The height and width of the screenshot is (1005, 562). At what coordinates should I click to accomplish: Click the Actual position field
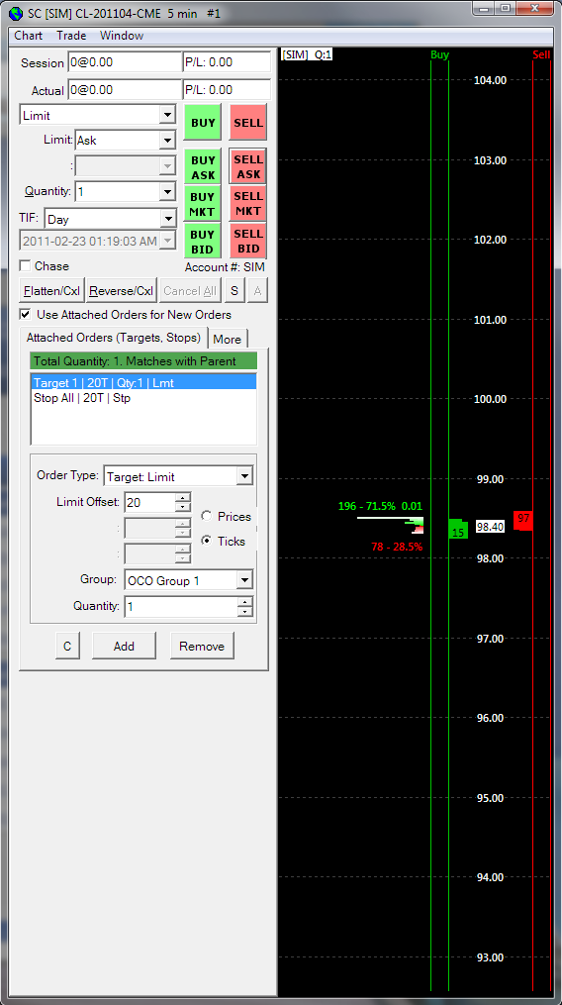125,90
